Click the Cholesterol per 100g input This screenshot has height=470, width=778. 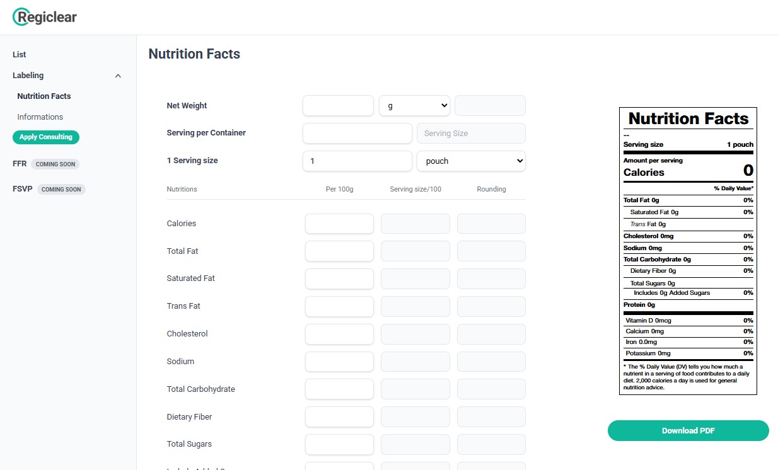[339, 334]
